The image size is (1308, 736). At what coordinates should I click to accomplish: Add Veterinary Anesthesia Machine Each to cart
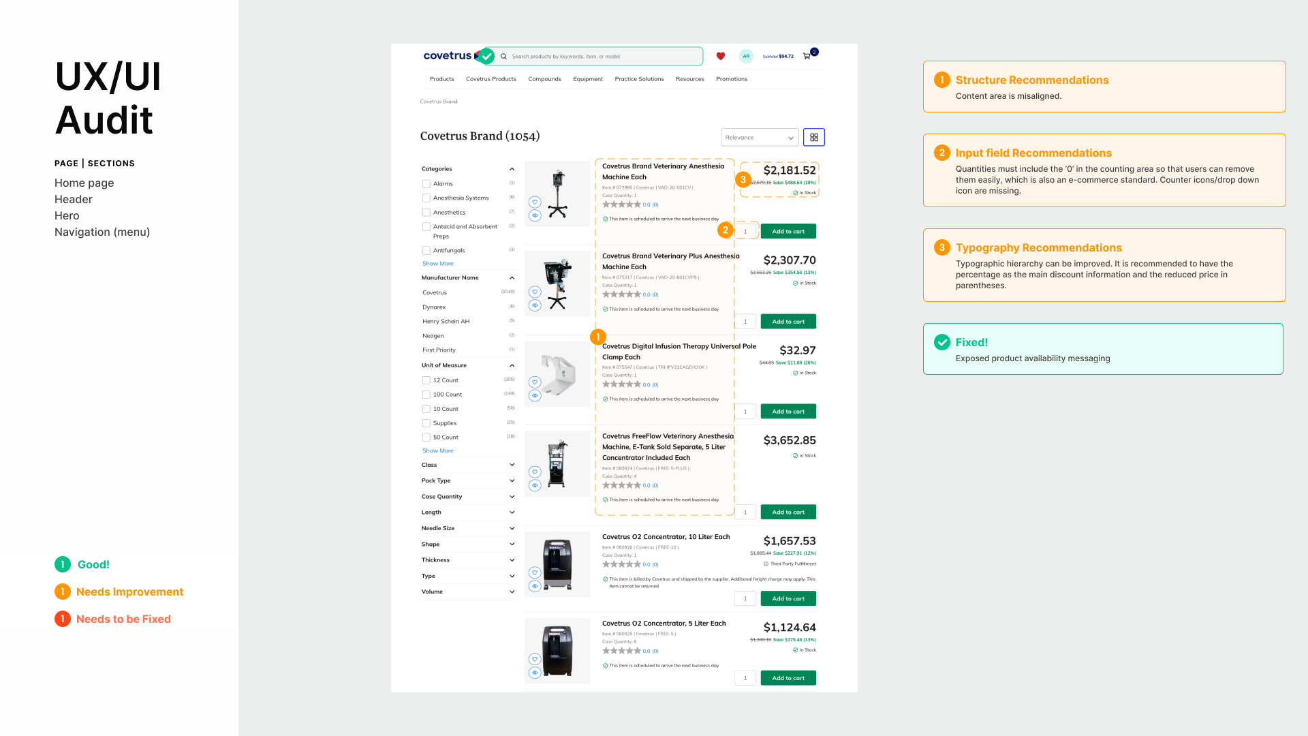[x=788, y=232]
